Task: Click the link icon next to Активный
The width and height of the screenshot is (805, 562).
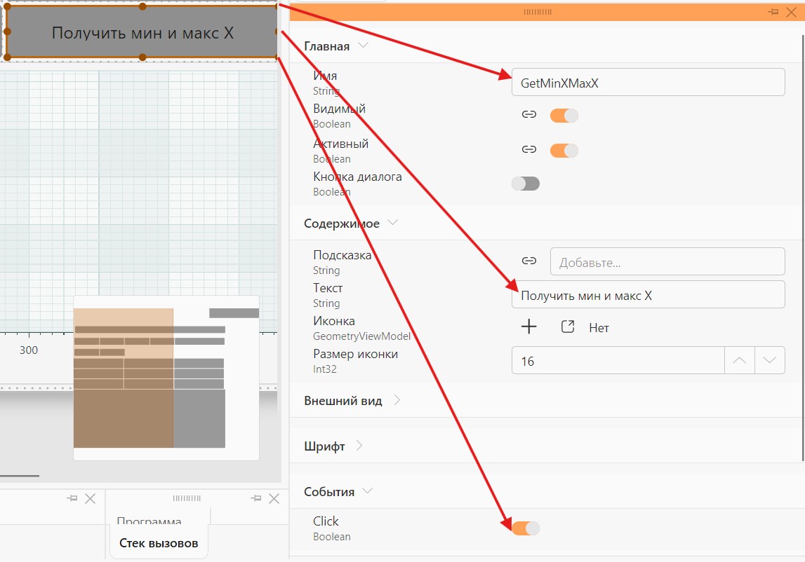Action: (x=528, y=149)
